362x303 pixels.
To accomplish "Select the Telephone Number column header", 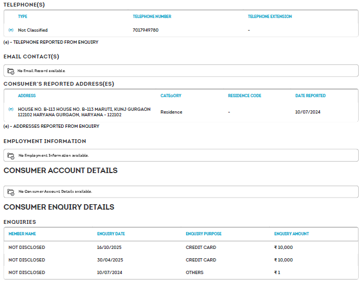I will click(x=152, y=17).
